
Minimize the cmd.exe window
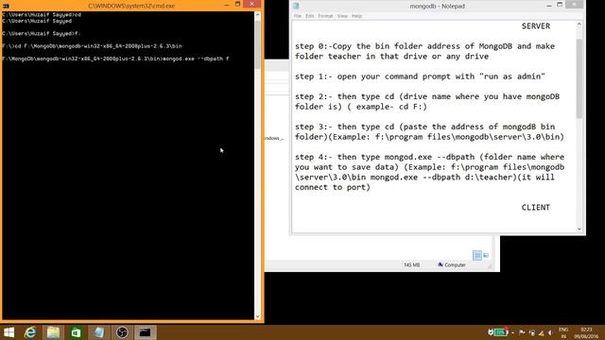(x=227, y=5)
